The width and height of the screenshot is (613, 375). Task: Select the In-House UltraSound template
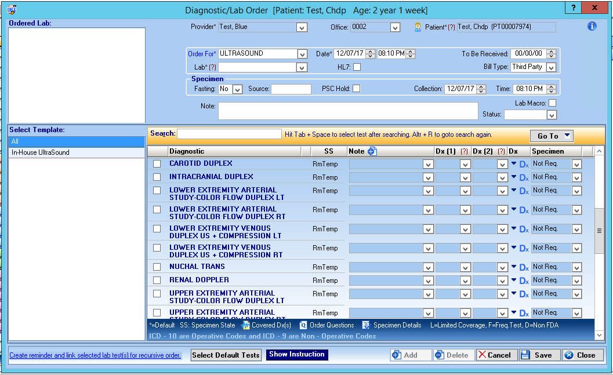click(41, 152)
